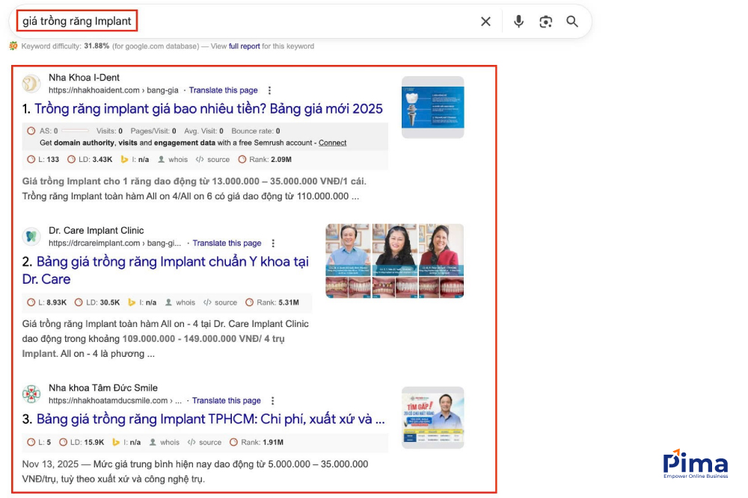
Task: Click the magnifier icon to search
Action: coord(572,22)
